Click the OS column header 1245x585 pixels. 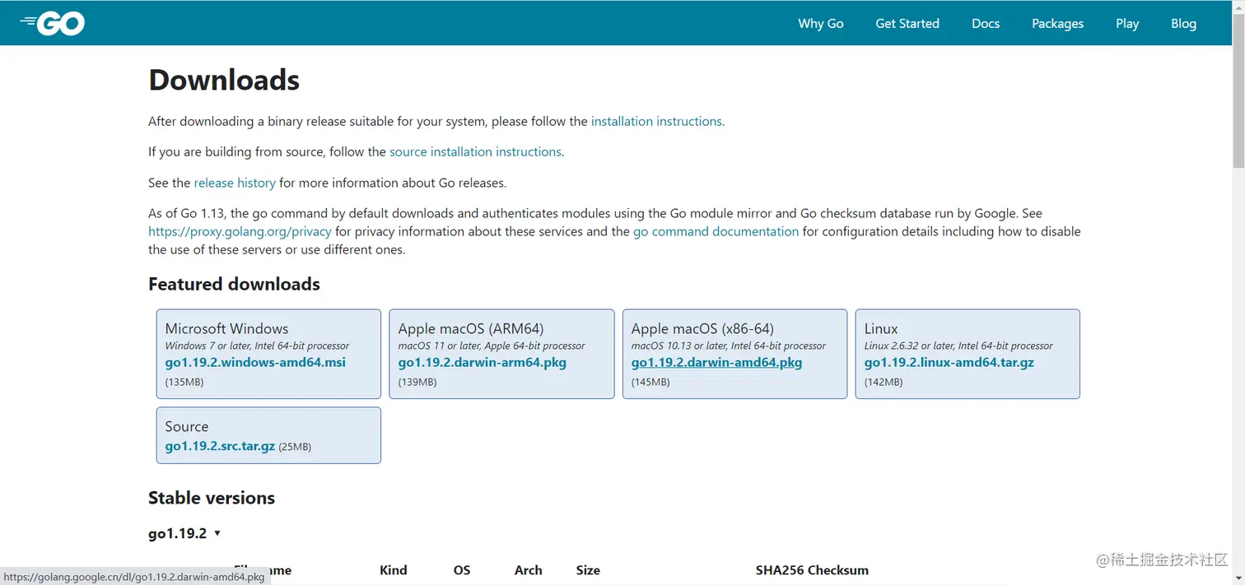(462, 570)
